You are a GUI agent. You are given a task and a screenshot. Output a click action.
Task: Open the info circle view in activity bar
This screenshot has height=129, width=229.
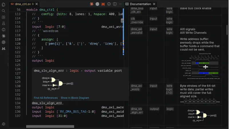3,30
